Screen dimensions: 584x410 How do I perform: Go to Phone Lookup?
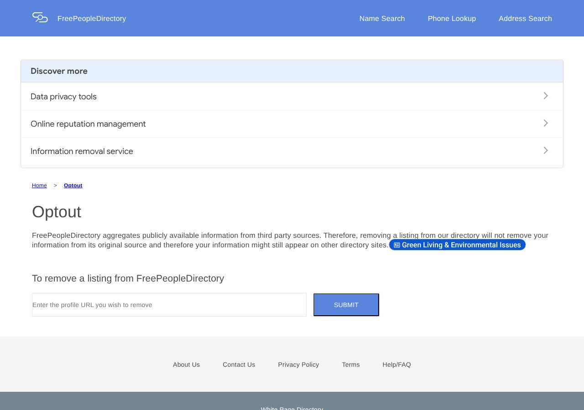452,19
